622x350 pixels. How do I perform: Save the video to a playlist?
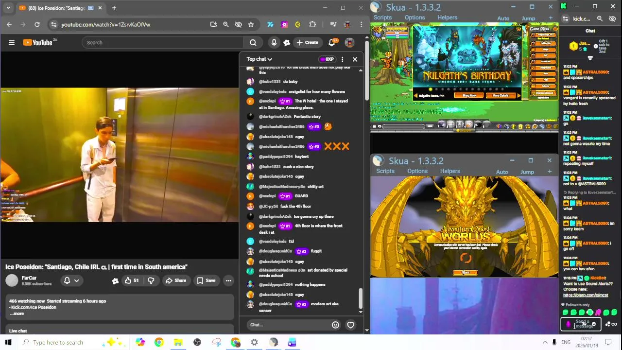click(206, 280)
